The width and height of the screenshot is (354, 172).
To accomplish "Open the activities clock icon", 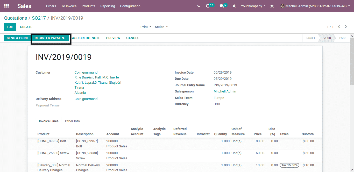I will (x=208, y=6).
